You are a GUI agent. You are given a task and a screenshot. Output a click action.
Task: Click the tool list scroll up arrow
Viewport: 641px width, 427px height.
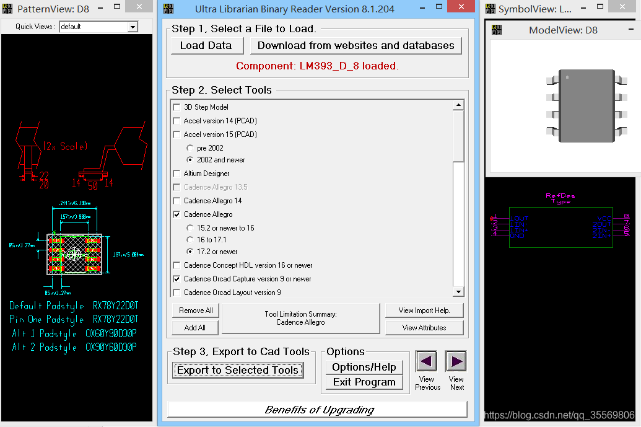point(458,105)
